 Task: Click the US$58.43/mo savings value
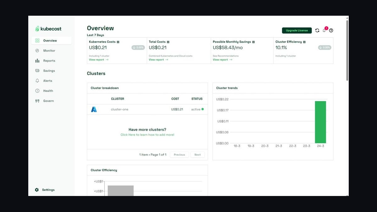point(228,47)
